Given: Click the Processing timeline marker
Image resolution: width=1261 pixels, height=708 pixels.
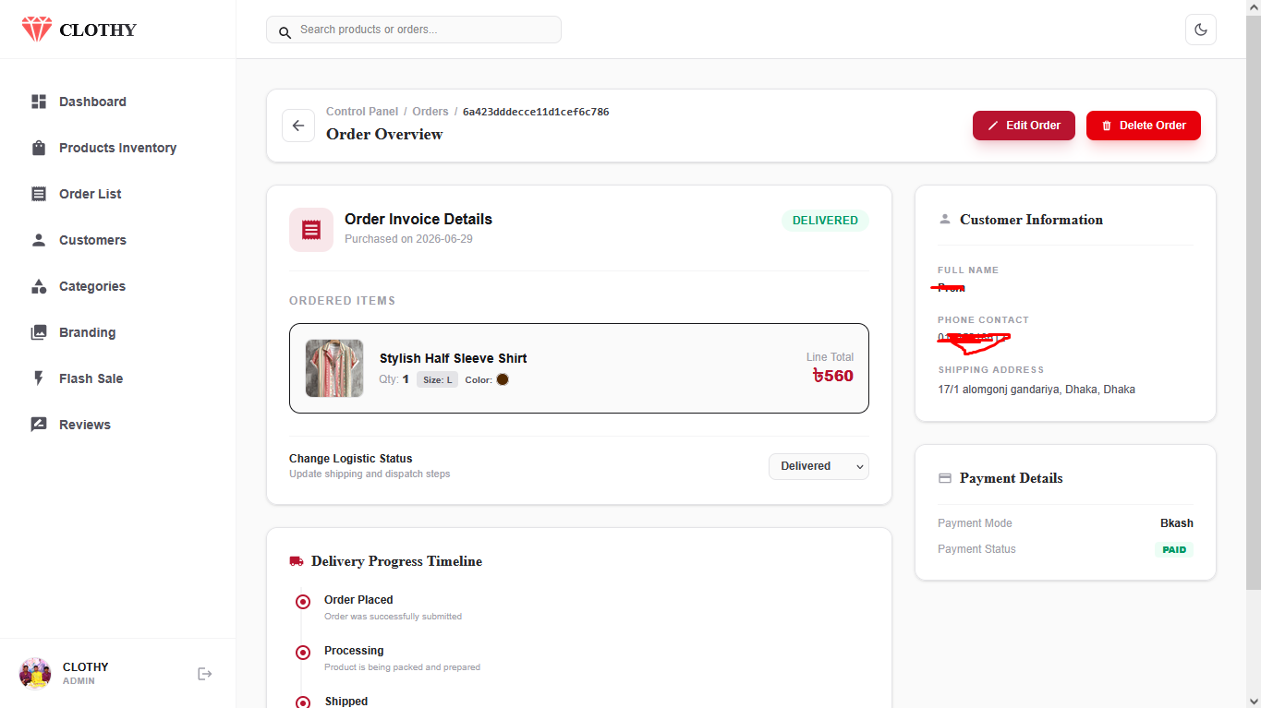Looking at the screenshot, I should (x=303, y=653).
